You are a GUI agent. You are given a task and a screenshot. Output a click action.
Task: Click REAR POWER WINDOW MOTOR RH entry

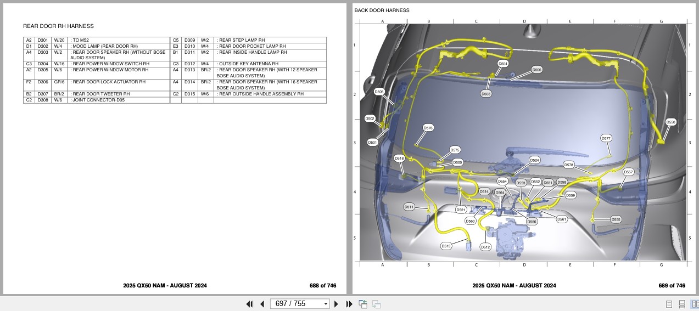click(x=111, y=70)
